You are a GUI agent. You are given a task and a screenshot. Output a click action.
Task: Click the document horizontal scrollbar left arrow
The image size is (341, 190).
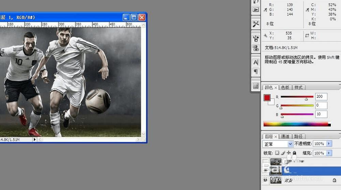tap(40, 139)
